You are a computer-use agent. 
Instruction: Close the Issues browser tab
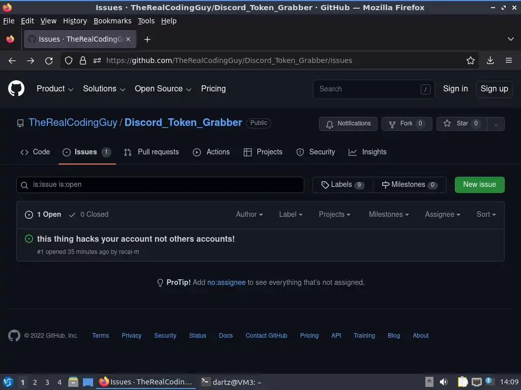click(128, 39)
